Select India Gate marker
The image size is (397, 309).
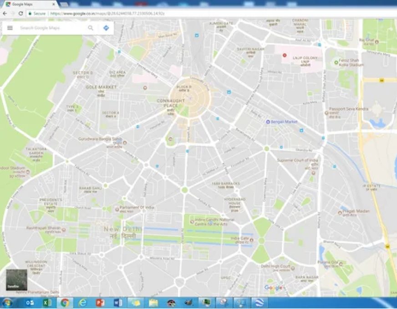tap(252, 240)
